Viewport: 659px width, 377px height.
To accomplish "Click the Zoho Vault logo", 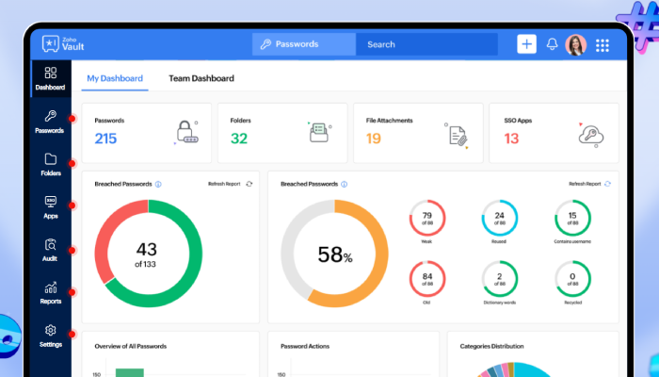I will [x=63, y=43].
